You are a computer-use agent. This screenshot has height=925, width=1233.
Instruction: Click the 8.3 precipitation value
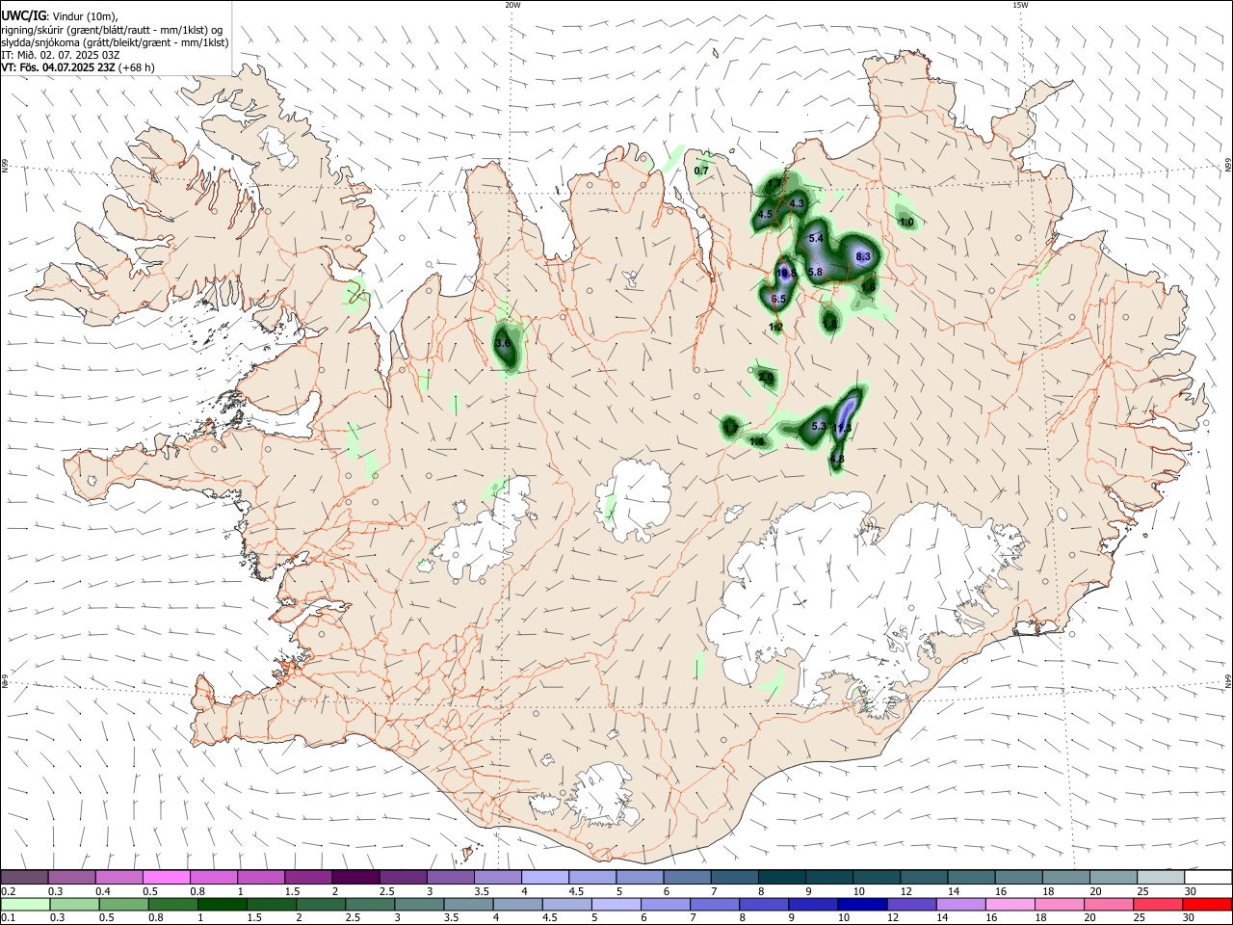pyautogui.click(x=862, y=256)
